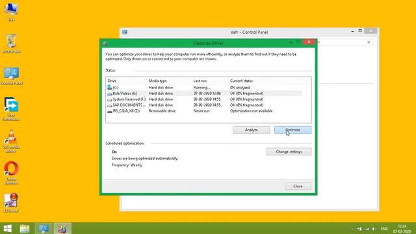Open the taskbar clock and date
The width and height of the screenshot is (416, 234).
(x=402, y=229)
